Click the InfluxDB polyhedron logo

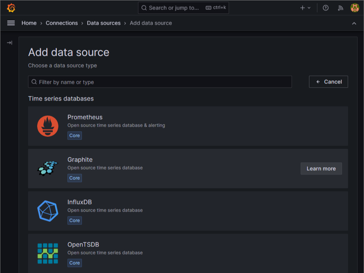48,211
